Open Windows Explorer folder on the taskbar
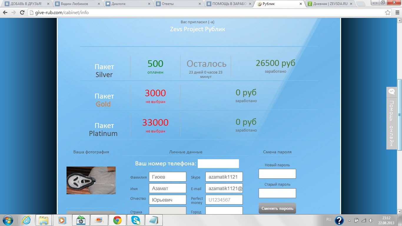The width and height of the screenshot is (402, 226). tap(44, 220)
